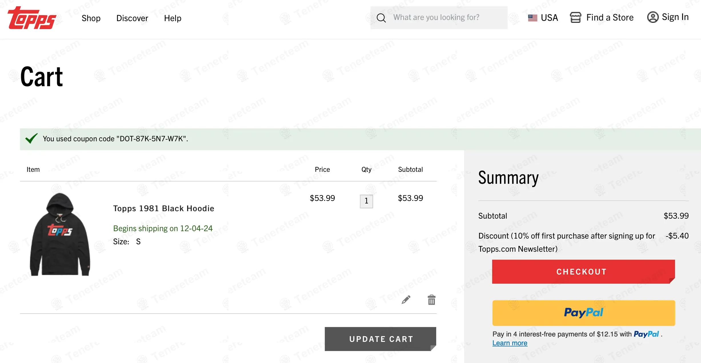Pay with the yellow PayPal button
The height and width of the screenshot is (363, 701).
[x=583, y=313]
